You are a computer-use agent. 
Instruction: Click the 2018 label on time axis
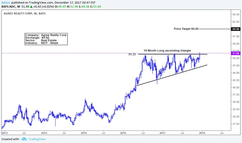[x=202, y=133]
